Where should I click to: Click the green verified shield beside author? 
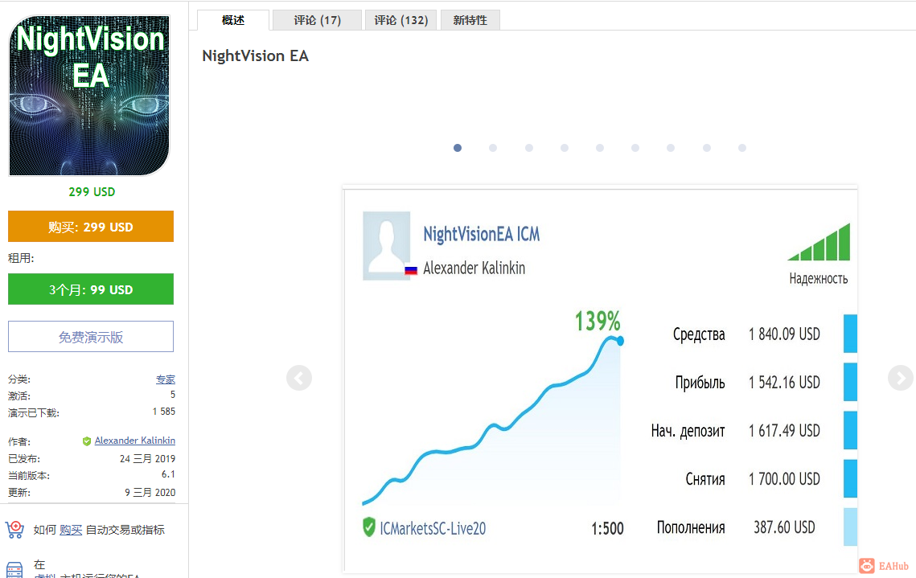click(x=87, y=441)
